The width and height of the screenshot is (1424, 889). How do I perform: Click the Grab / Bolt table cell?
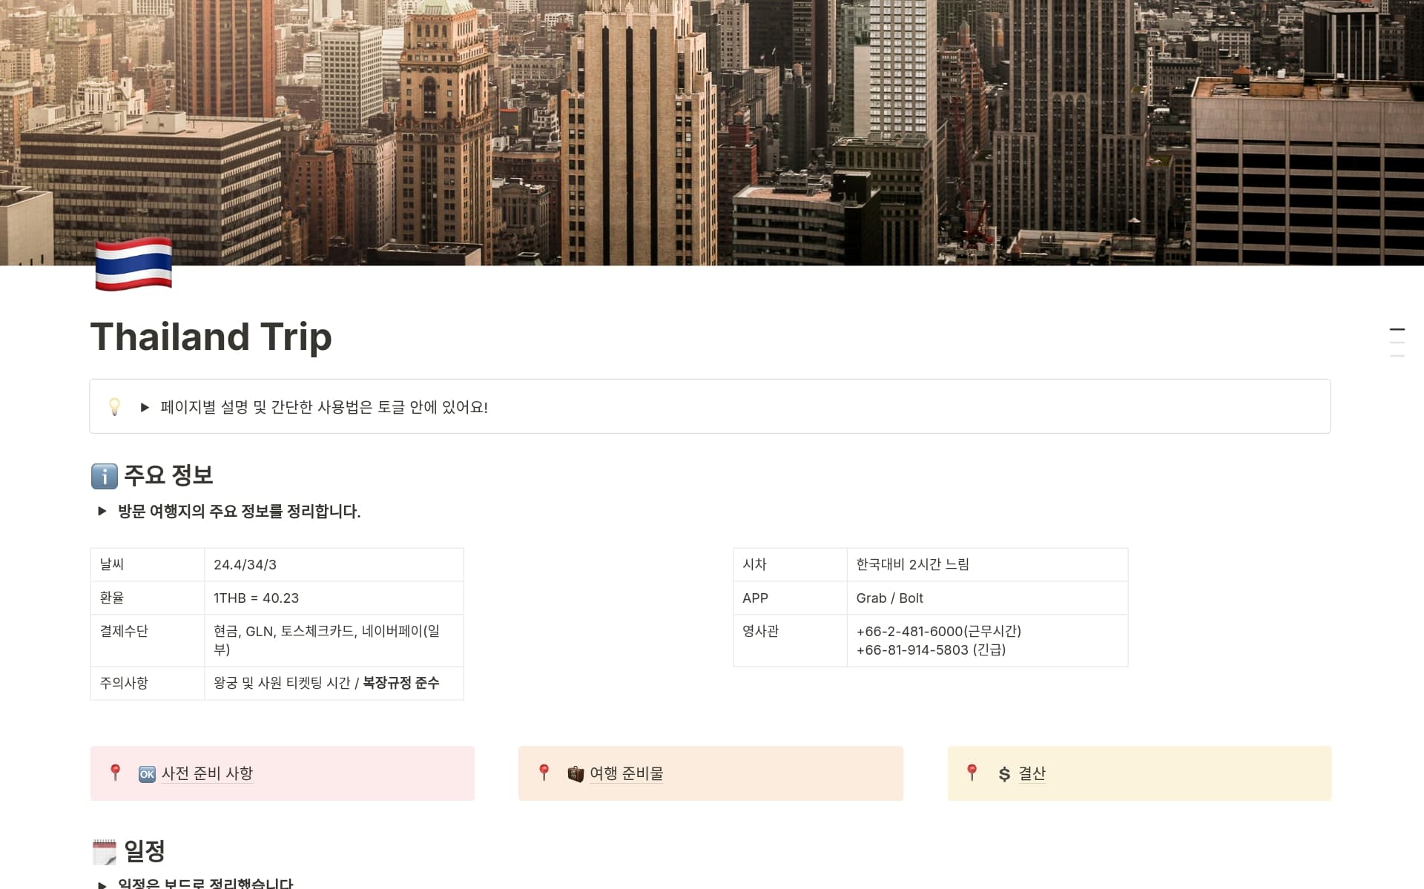tap(986, 598)
